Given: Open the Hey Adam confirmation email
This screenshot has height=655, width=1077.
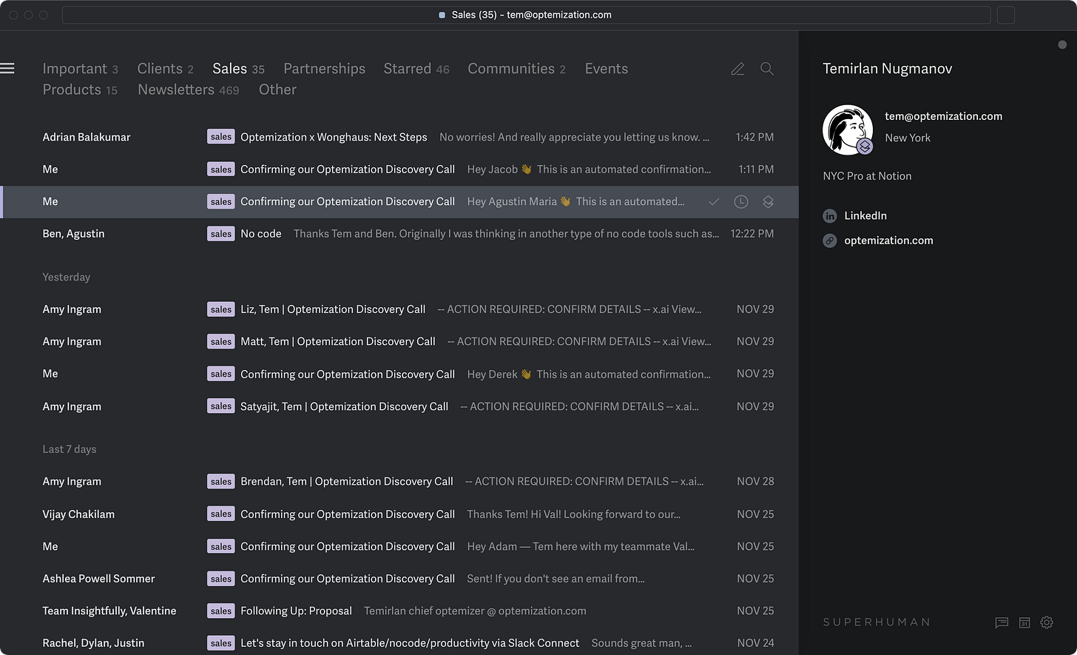Looking at the screenshot, I should point(399,546).
